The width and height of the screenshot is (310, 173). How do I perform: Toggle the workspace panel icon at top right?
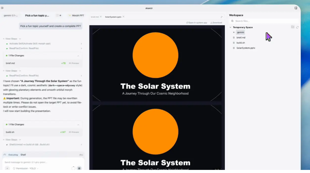coord(296,8)
